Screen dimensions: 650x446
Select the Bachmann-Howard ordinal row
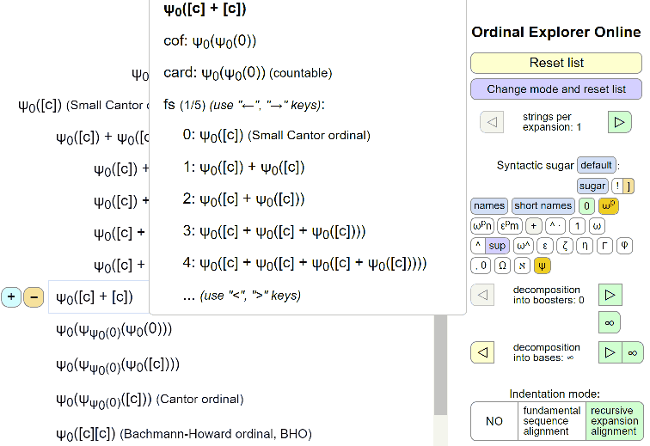(x=184, y=434)
